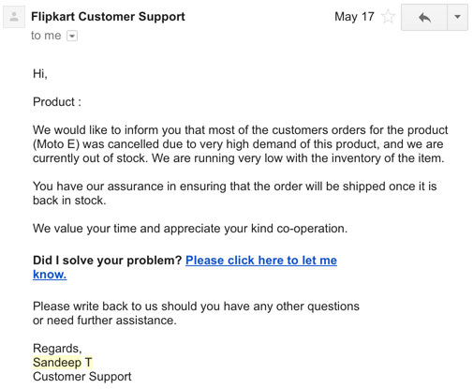Select the sender name Flipkart Customer Support
This screenshot has width=473, height=389.
108,17
